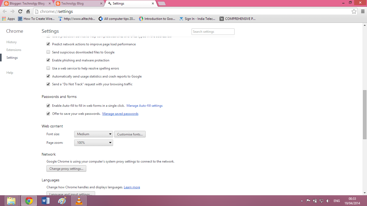Viewport: 367px width, 206px height.
Task: Open the 'Sign In - India Telec...' bookmark
Action: tap(197, 19)
